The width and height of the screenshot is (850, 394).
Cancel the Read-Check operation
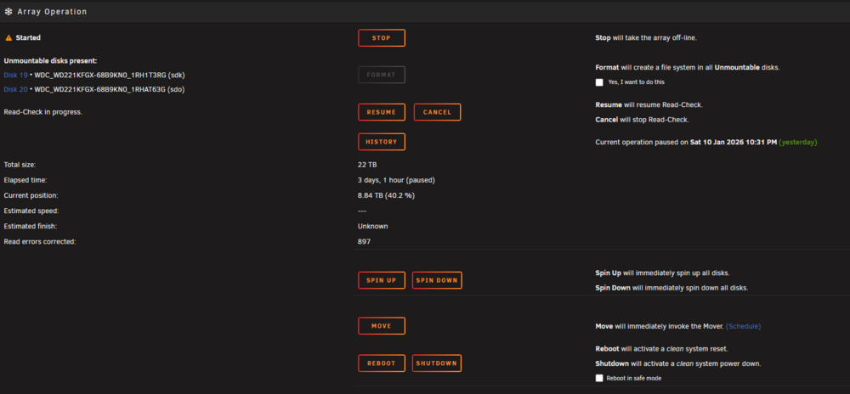pos(437,112)
